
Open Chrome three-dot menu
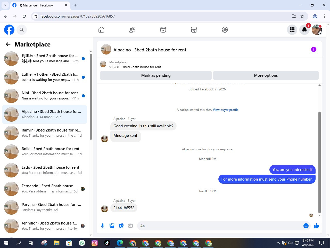(324, 16)
